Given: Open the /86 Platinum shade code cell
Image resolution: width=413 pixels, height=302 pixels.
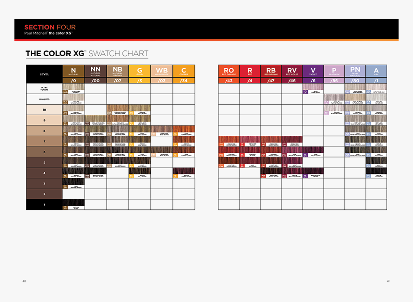Looking at the screenshot, I should (x=334, y=81).
